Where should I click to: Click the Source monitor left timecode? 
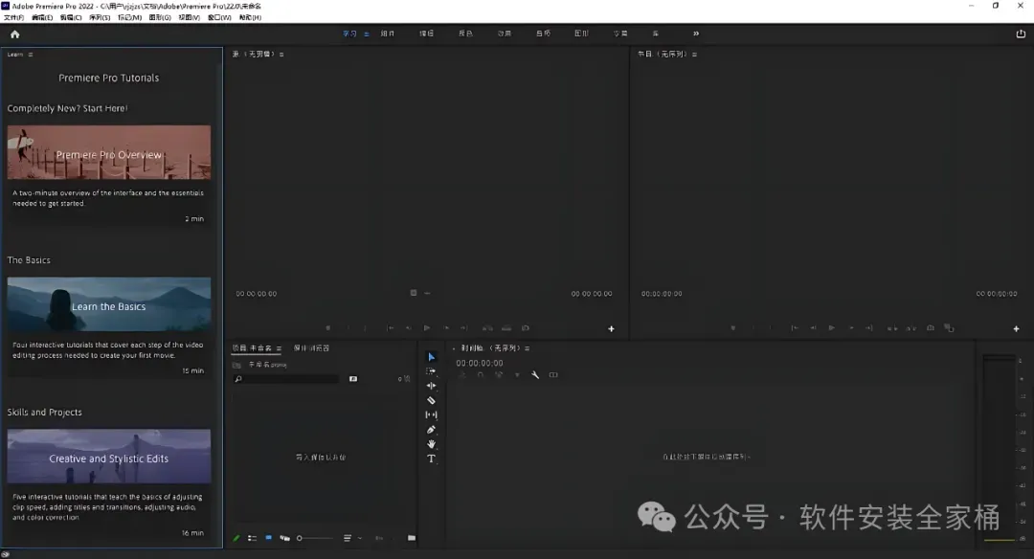[257, 294]
